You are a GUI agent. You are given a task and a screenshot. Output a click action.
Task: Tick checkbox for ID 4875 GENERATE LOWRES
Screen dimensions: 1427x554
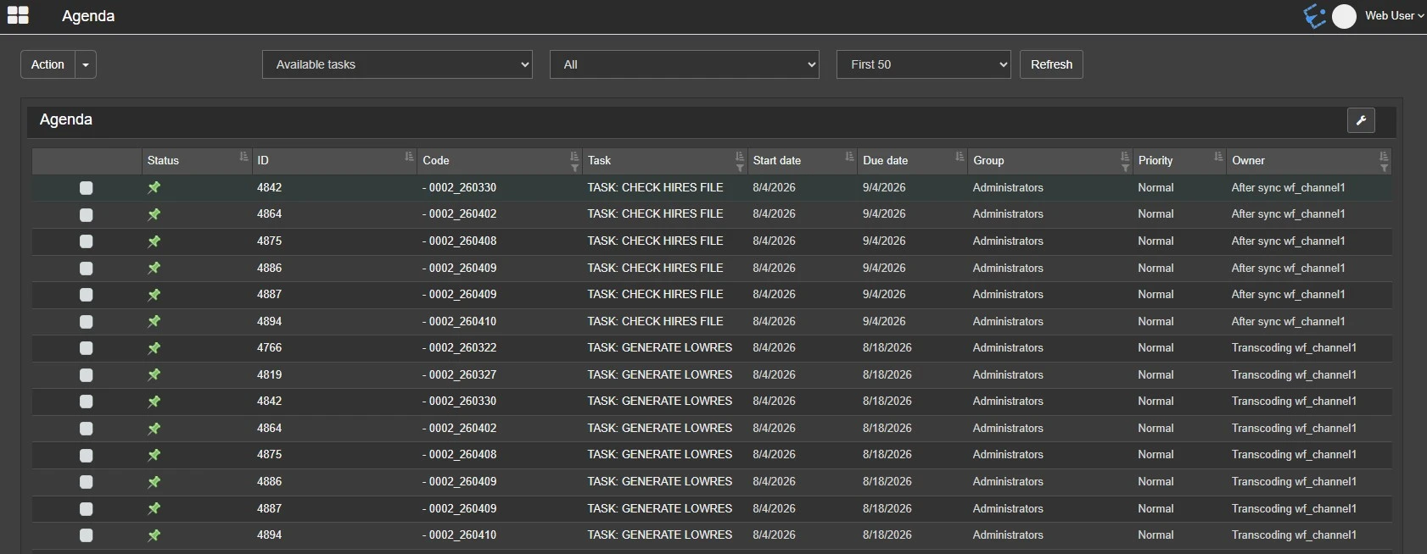pos(87,456)
